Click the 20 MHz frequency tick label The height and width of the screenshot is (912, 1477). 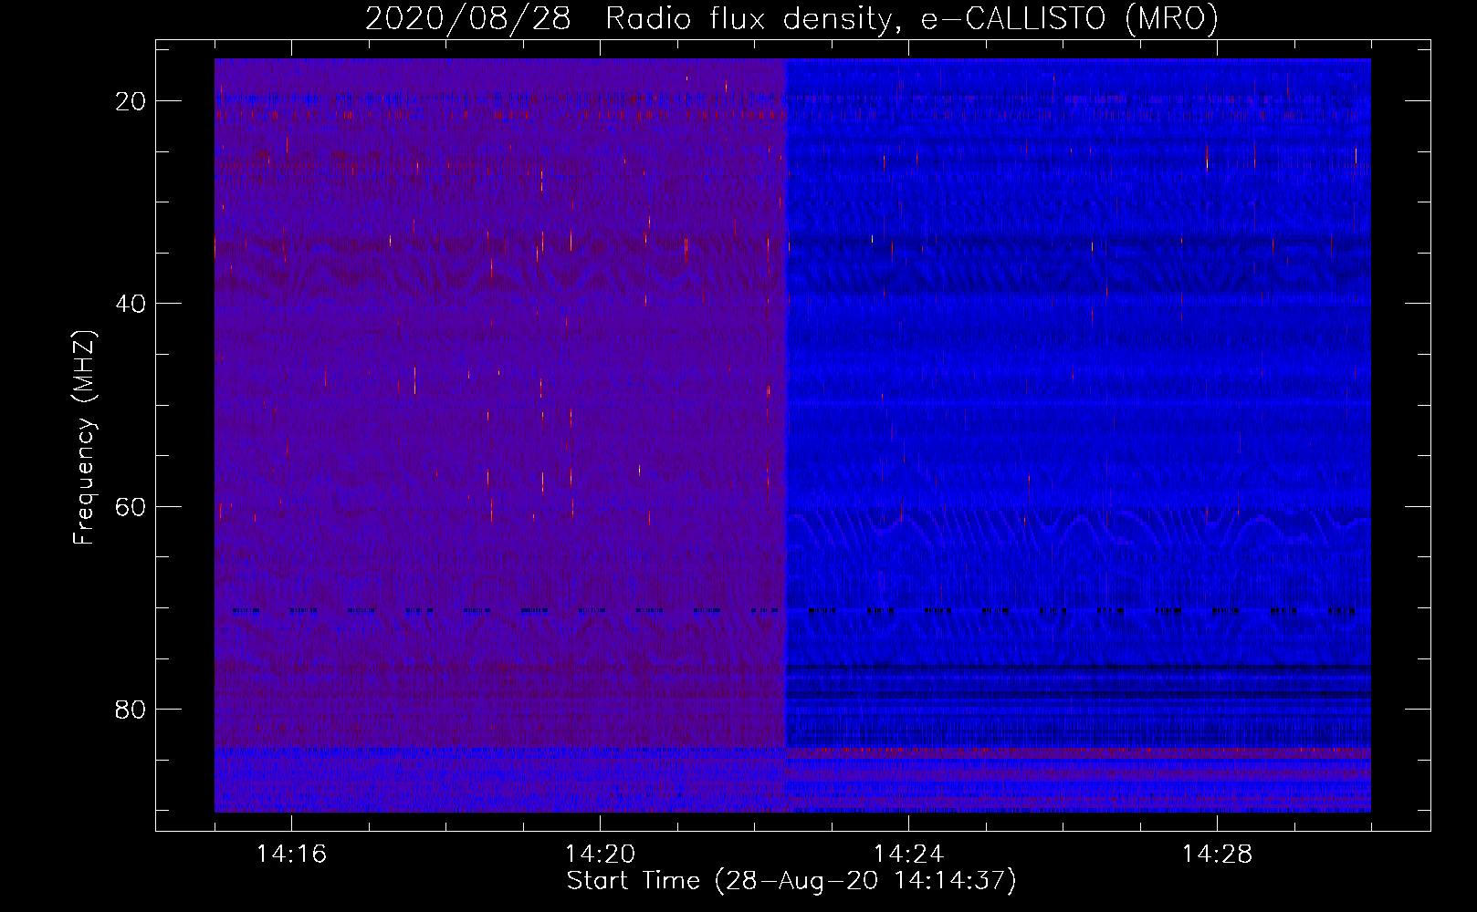[x=131, y=101]
